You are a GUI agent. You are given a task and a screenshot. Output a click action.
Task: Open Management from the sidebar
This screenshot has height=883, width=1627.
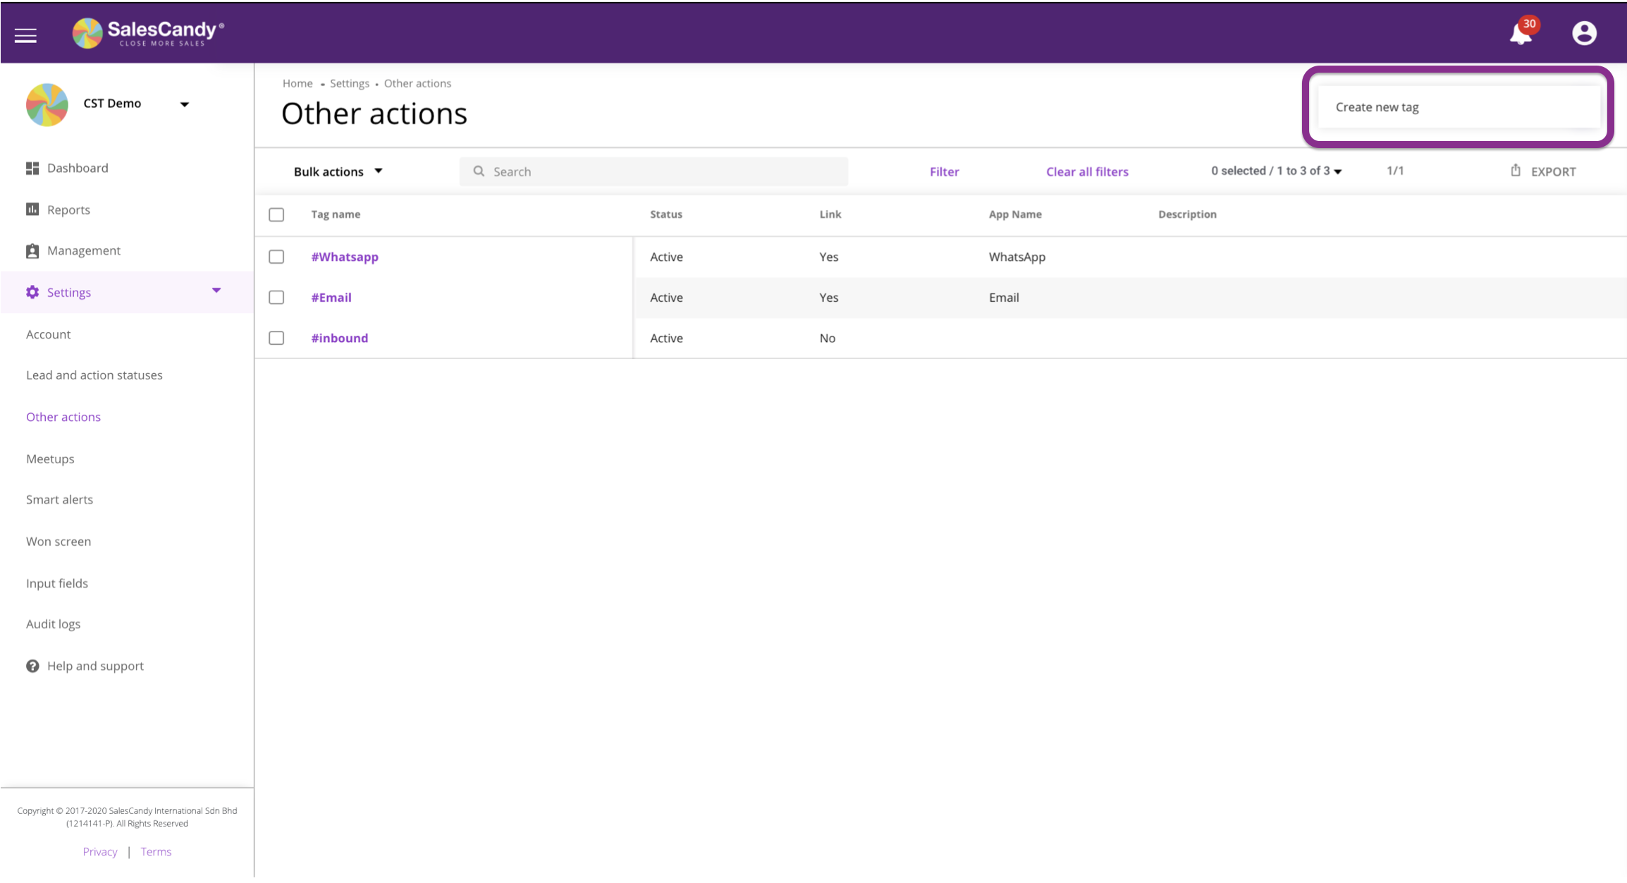click(x=83, y=250)
